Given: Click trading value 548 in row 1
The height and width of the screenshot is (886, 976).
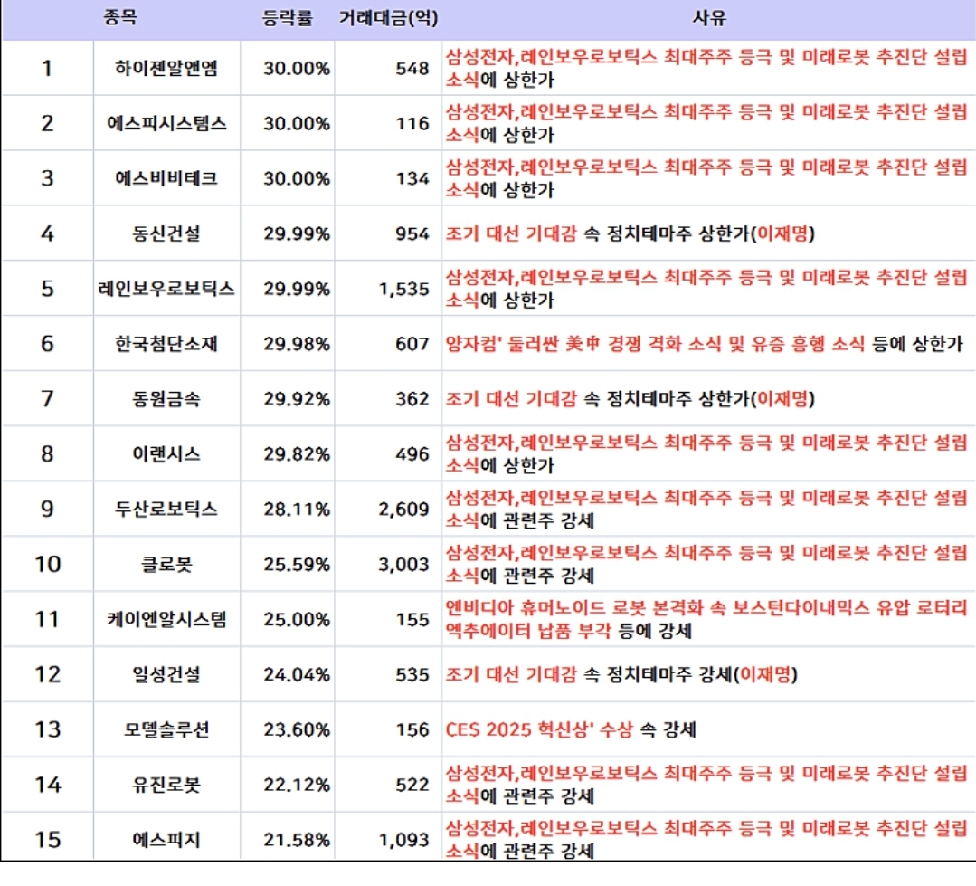Looking at the screenshot, I should tap(412, 68).
